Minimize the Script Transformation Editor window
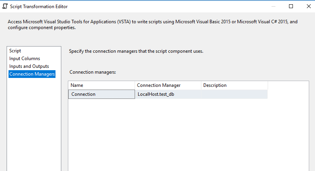This screenshot has height=171, width=315. (x=273, y=6)
